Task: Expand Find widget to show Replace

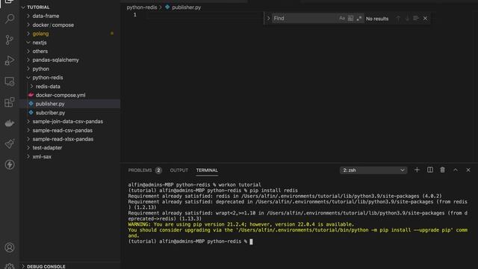Action: [268, 18]
